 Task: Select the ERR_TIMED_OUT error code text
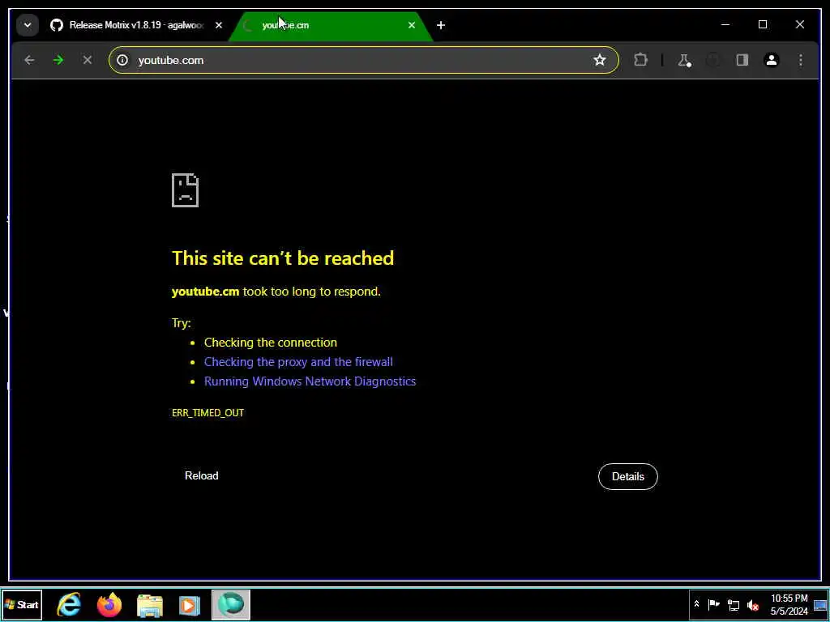point(208,412)
